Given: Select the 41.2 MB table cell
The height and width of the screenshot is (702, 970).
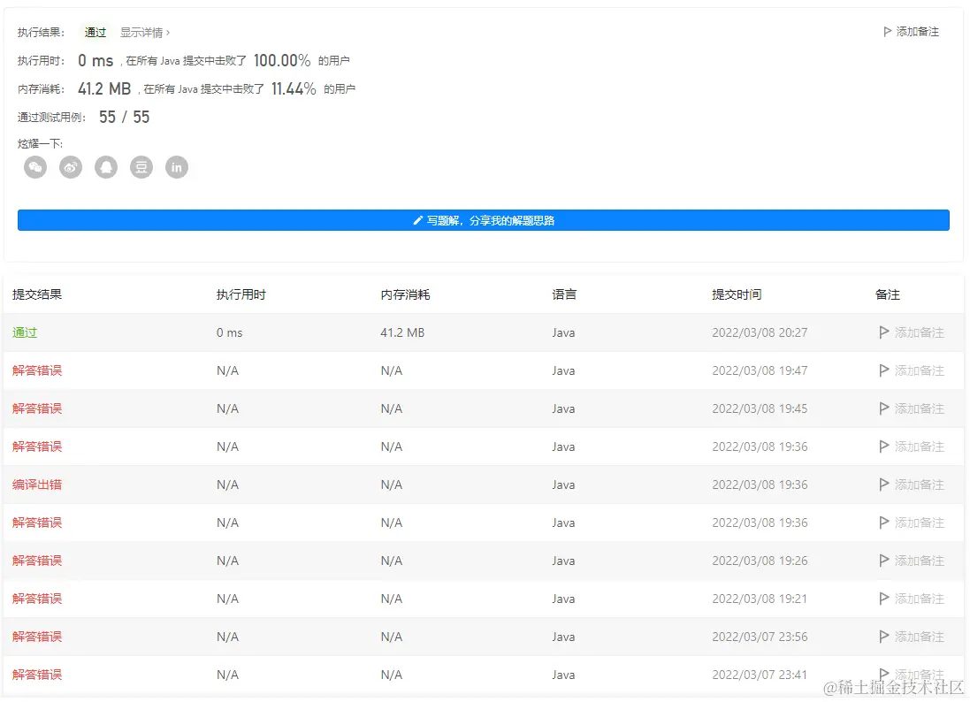Looking at the screenshot, I should pyautogui.click(x=402, y=332).
